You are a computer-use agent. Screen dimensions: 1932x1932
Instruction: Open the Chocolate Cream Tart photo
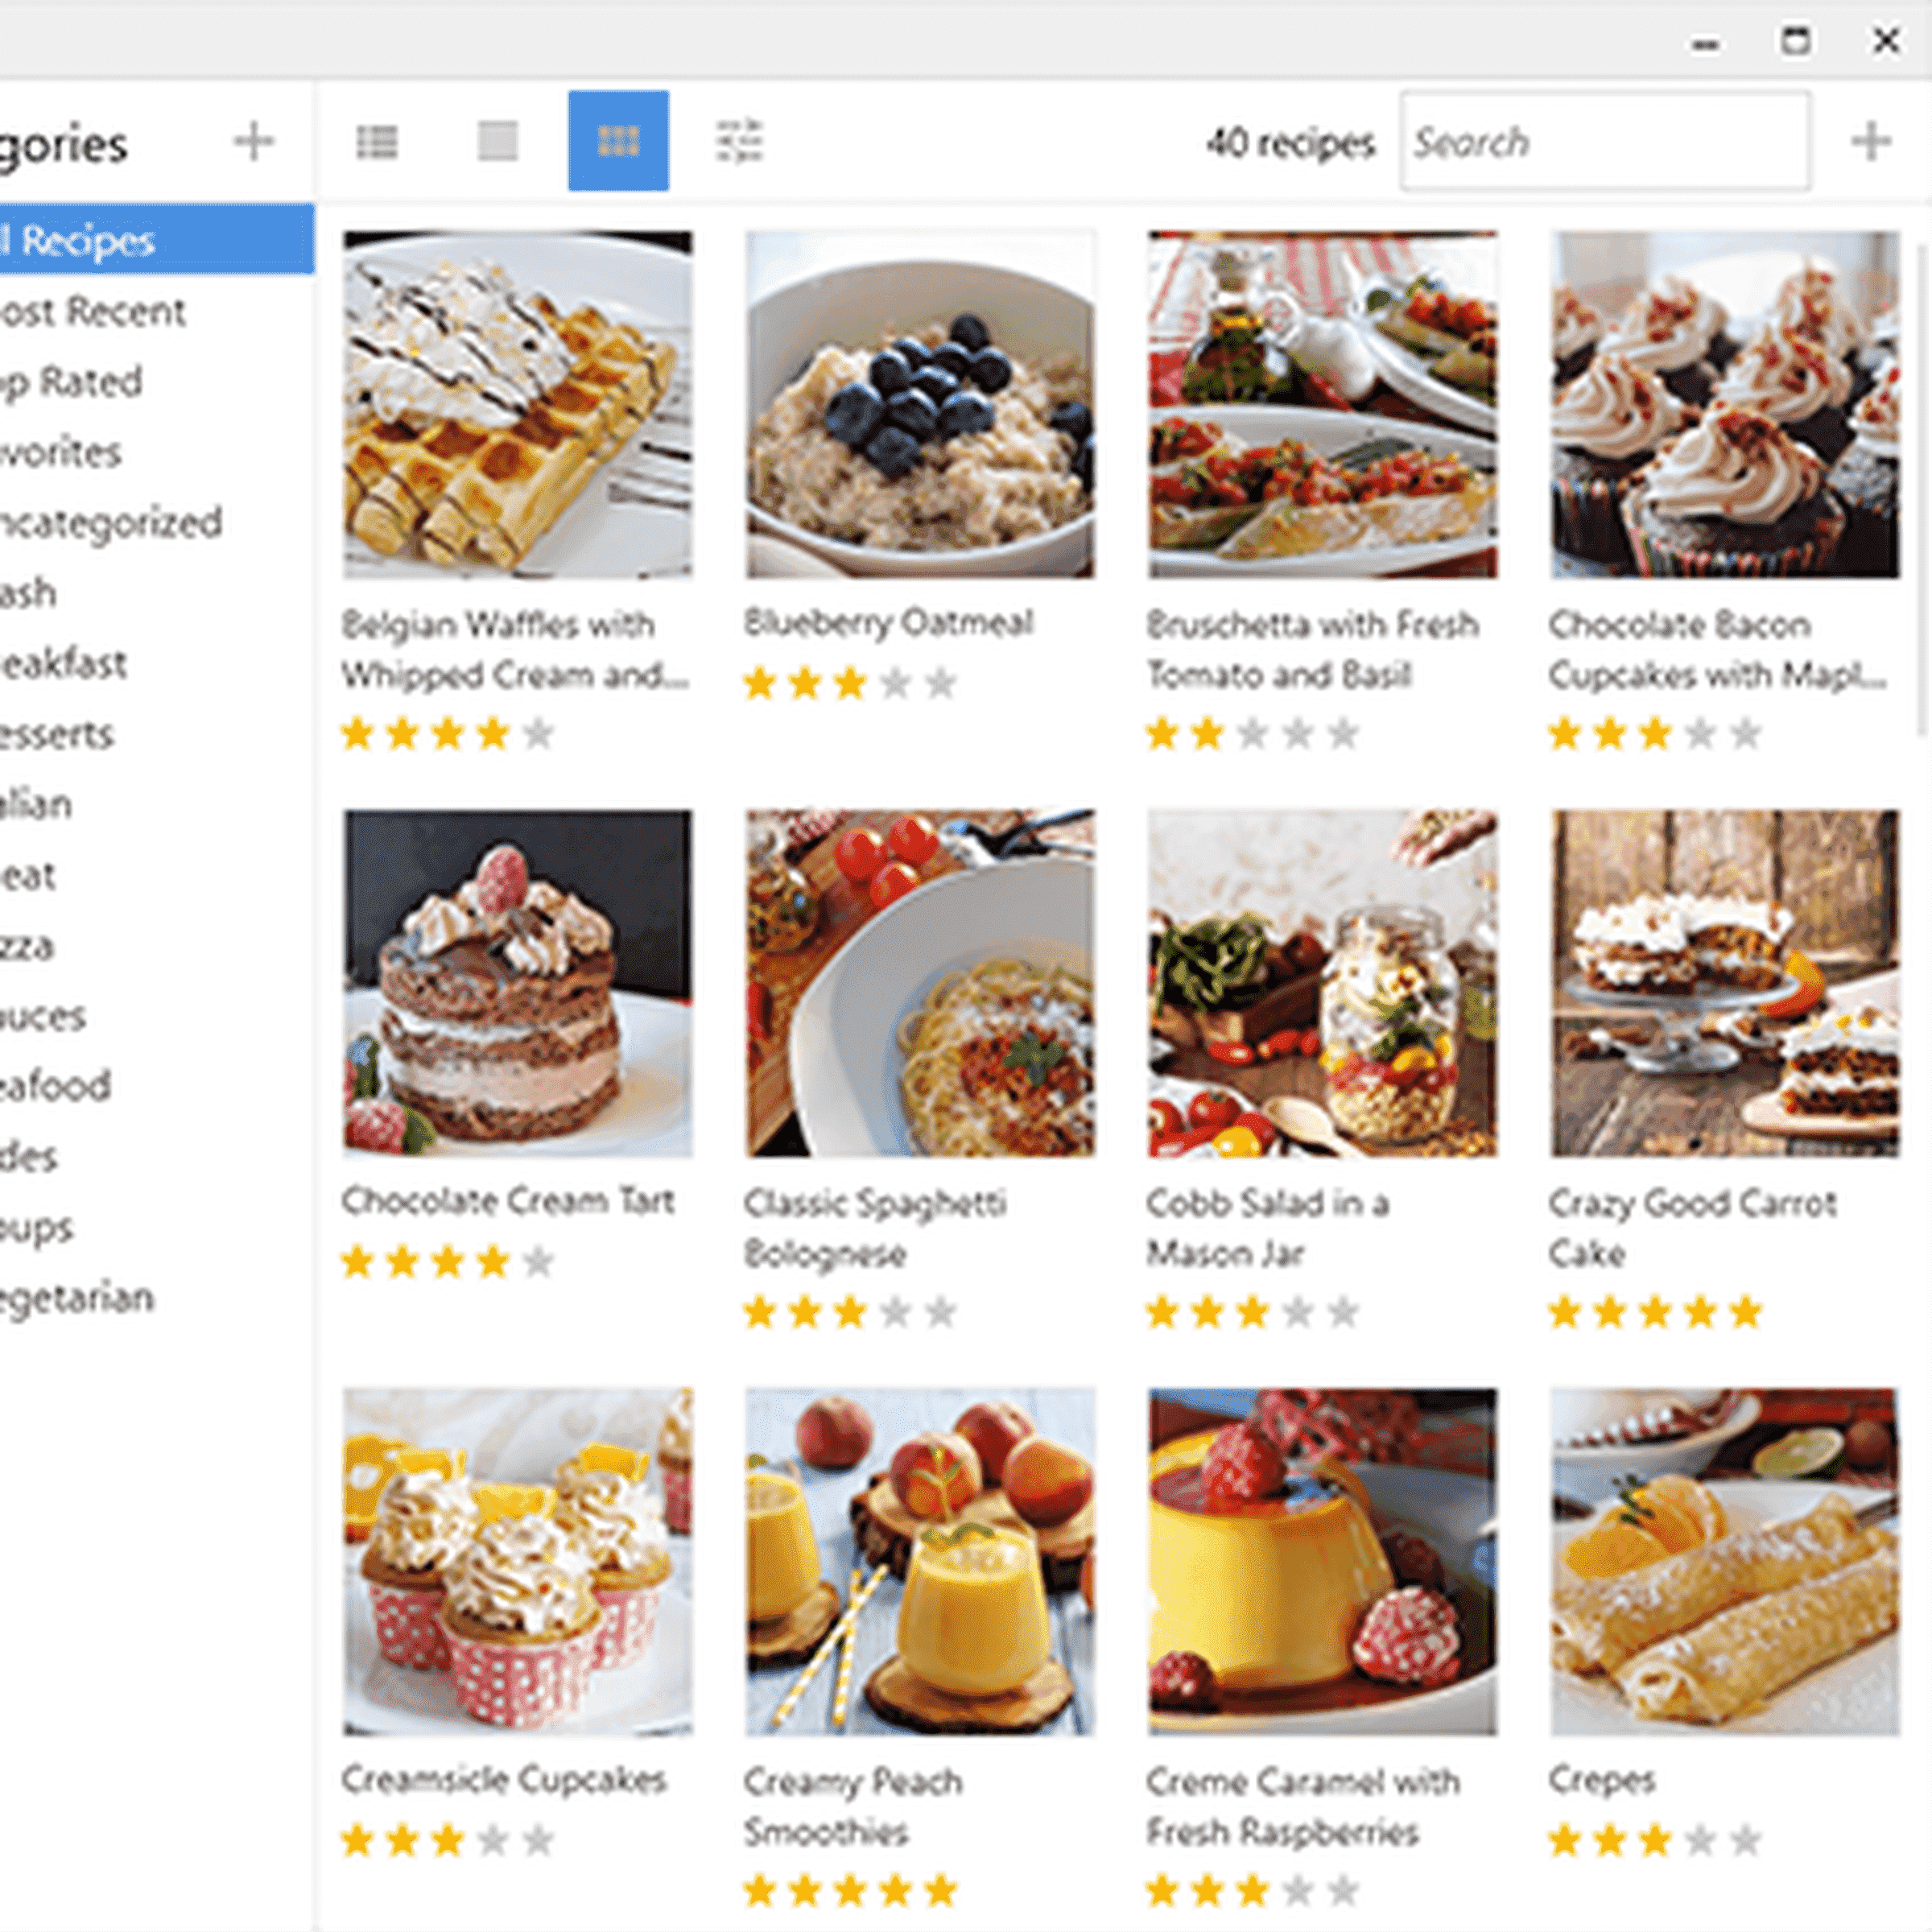click(x=518, y=983)
